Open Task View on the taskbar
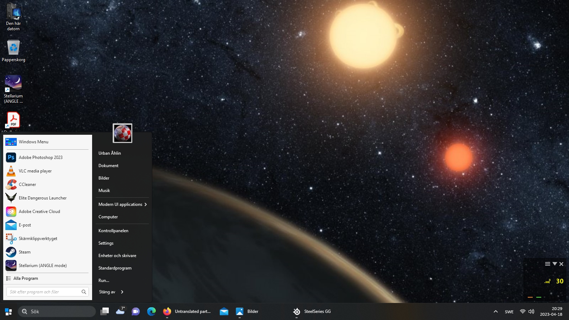 (105, 312)
